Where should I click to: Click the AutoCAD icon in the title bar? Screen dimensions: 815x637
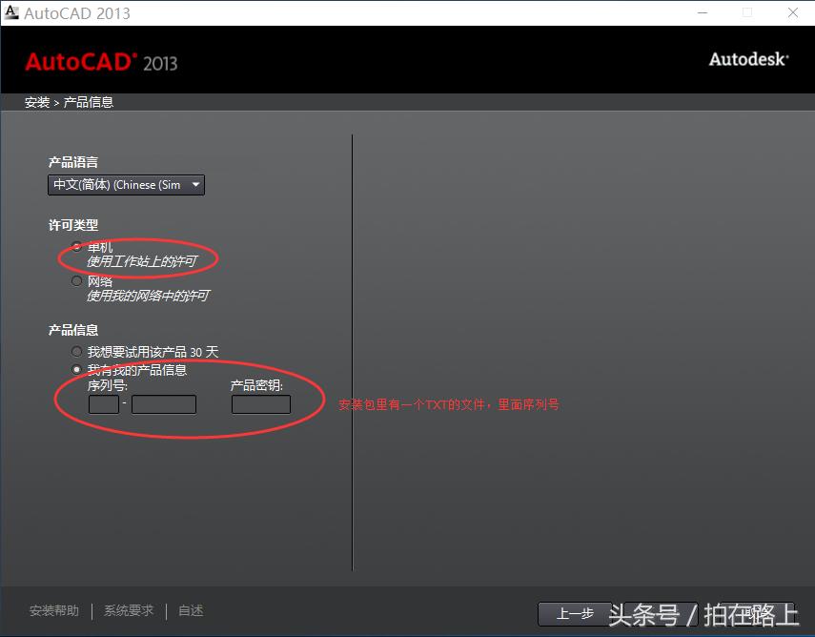13,12
